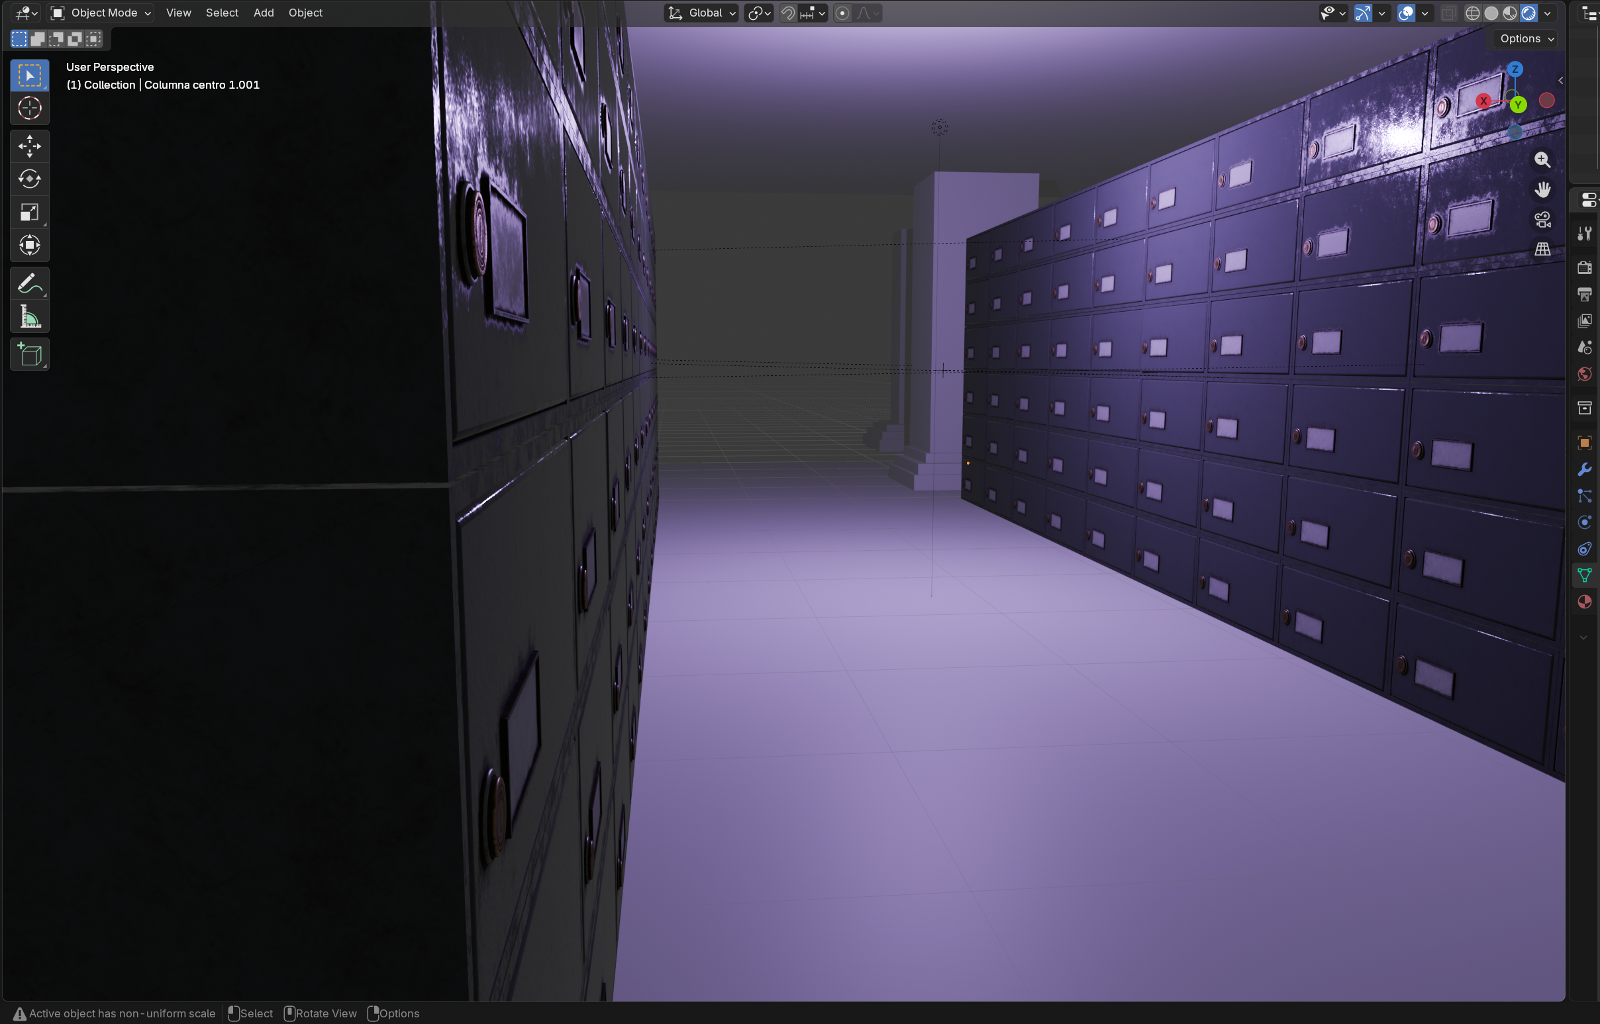This screenshot has height=1024, width=1600.
Task: Open the Collection properties tab
Action: pyautogui.click(x=1584, y=408)
